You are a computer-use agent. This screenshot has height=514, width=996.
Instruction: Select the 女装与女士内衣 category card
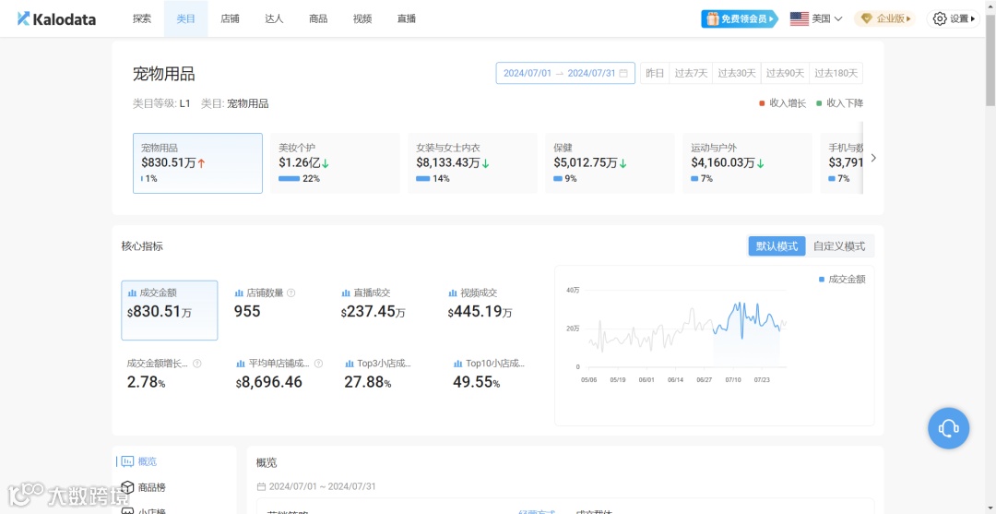point(472,163)
